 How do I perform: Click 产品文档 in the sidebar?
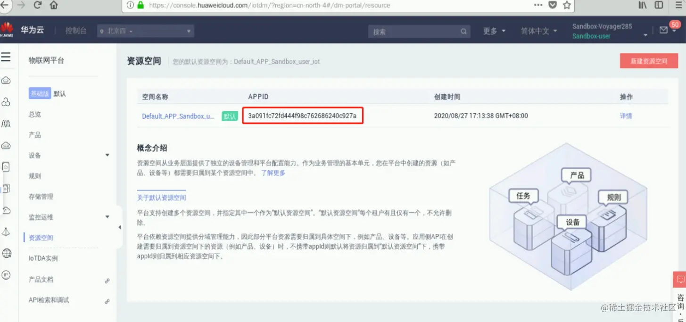pos(41,279)
